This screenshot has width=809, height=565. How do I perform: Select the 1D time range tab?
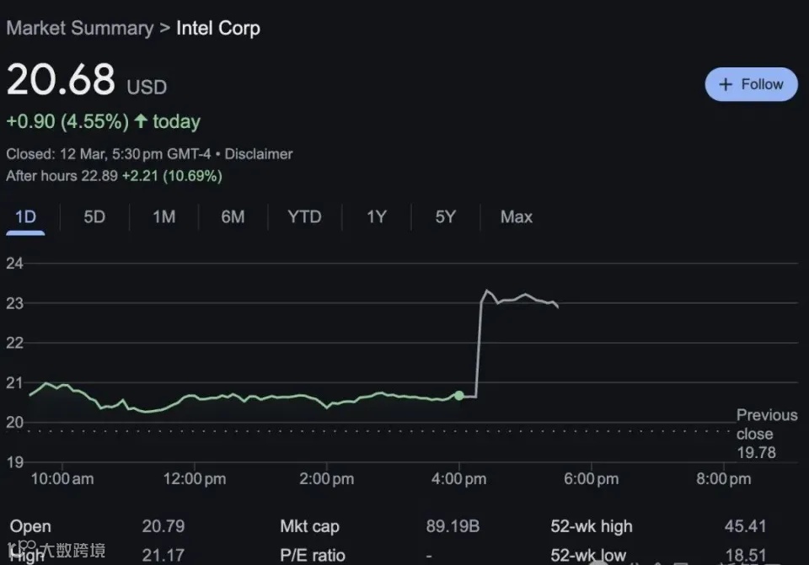pos(25,217)
